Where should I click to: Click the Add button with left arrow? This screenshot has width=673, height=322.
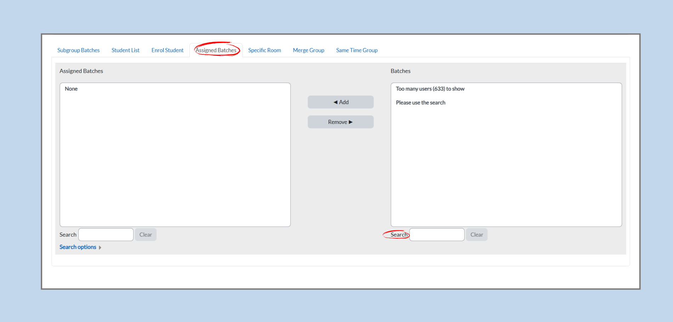pyautogui.click(x=341, y=102)
